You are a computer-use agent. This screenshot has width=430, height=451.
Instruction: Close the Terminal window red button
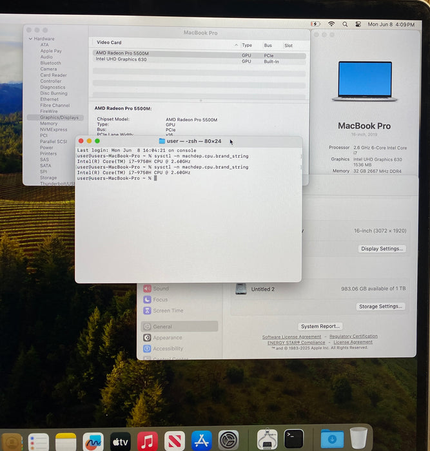81,140
